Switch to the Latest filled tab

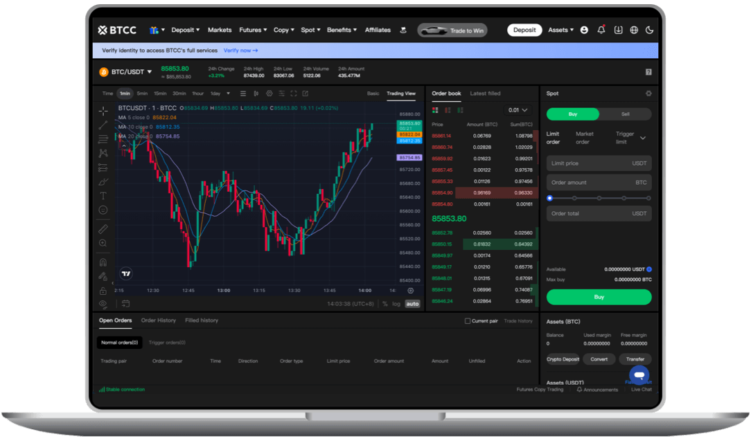pyautogui.click(x=485, y=93)
